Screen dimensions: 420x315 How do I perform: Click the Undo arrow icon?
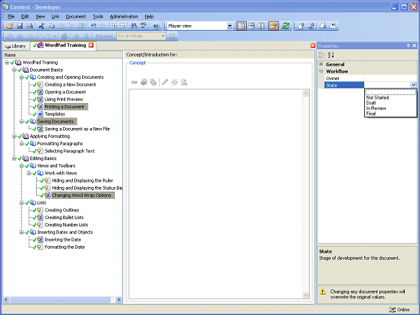pyautogui.click(x=93, y=26)
